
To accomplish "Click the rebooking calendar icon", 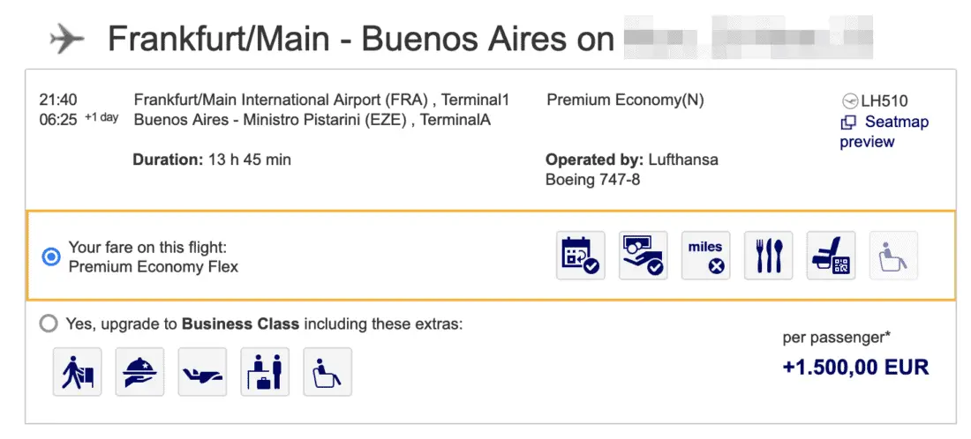I will coord(580,256).
